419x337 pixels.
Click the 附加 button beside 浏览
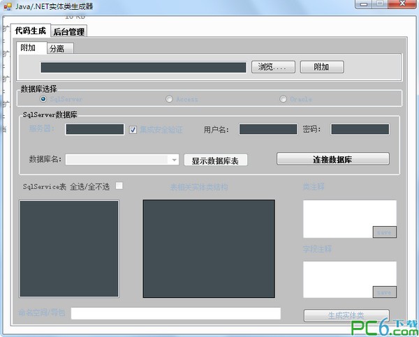click(x=322, y=67)
